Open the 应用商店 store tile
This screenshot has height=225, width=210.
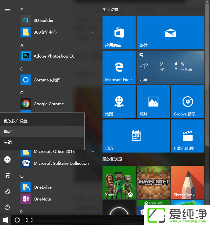point(119,33)
